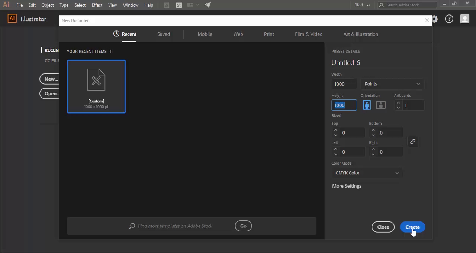
Task: Click the GPU Performance rocket icon
Action: 208,5
